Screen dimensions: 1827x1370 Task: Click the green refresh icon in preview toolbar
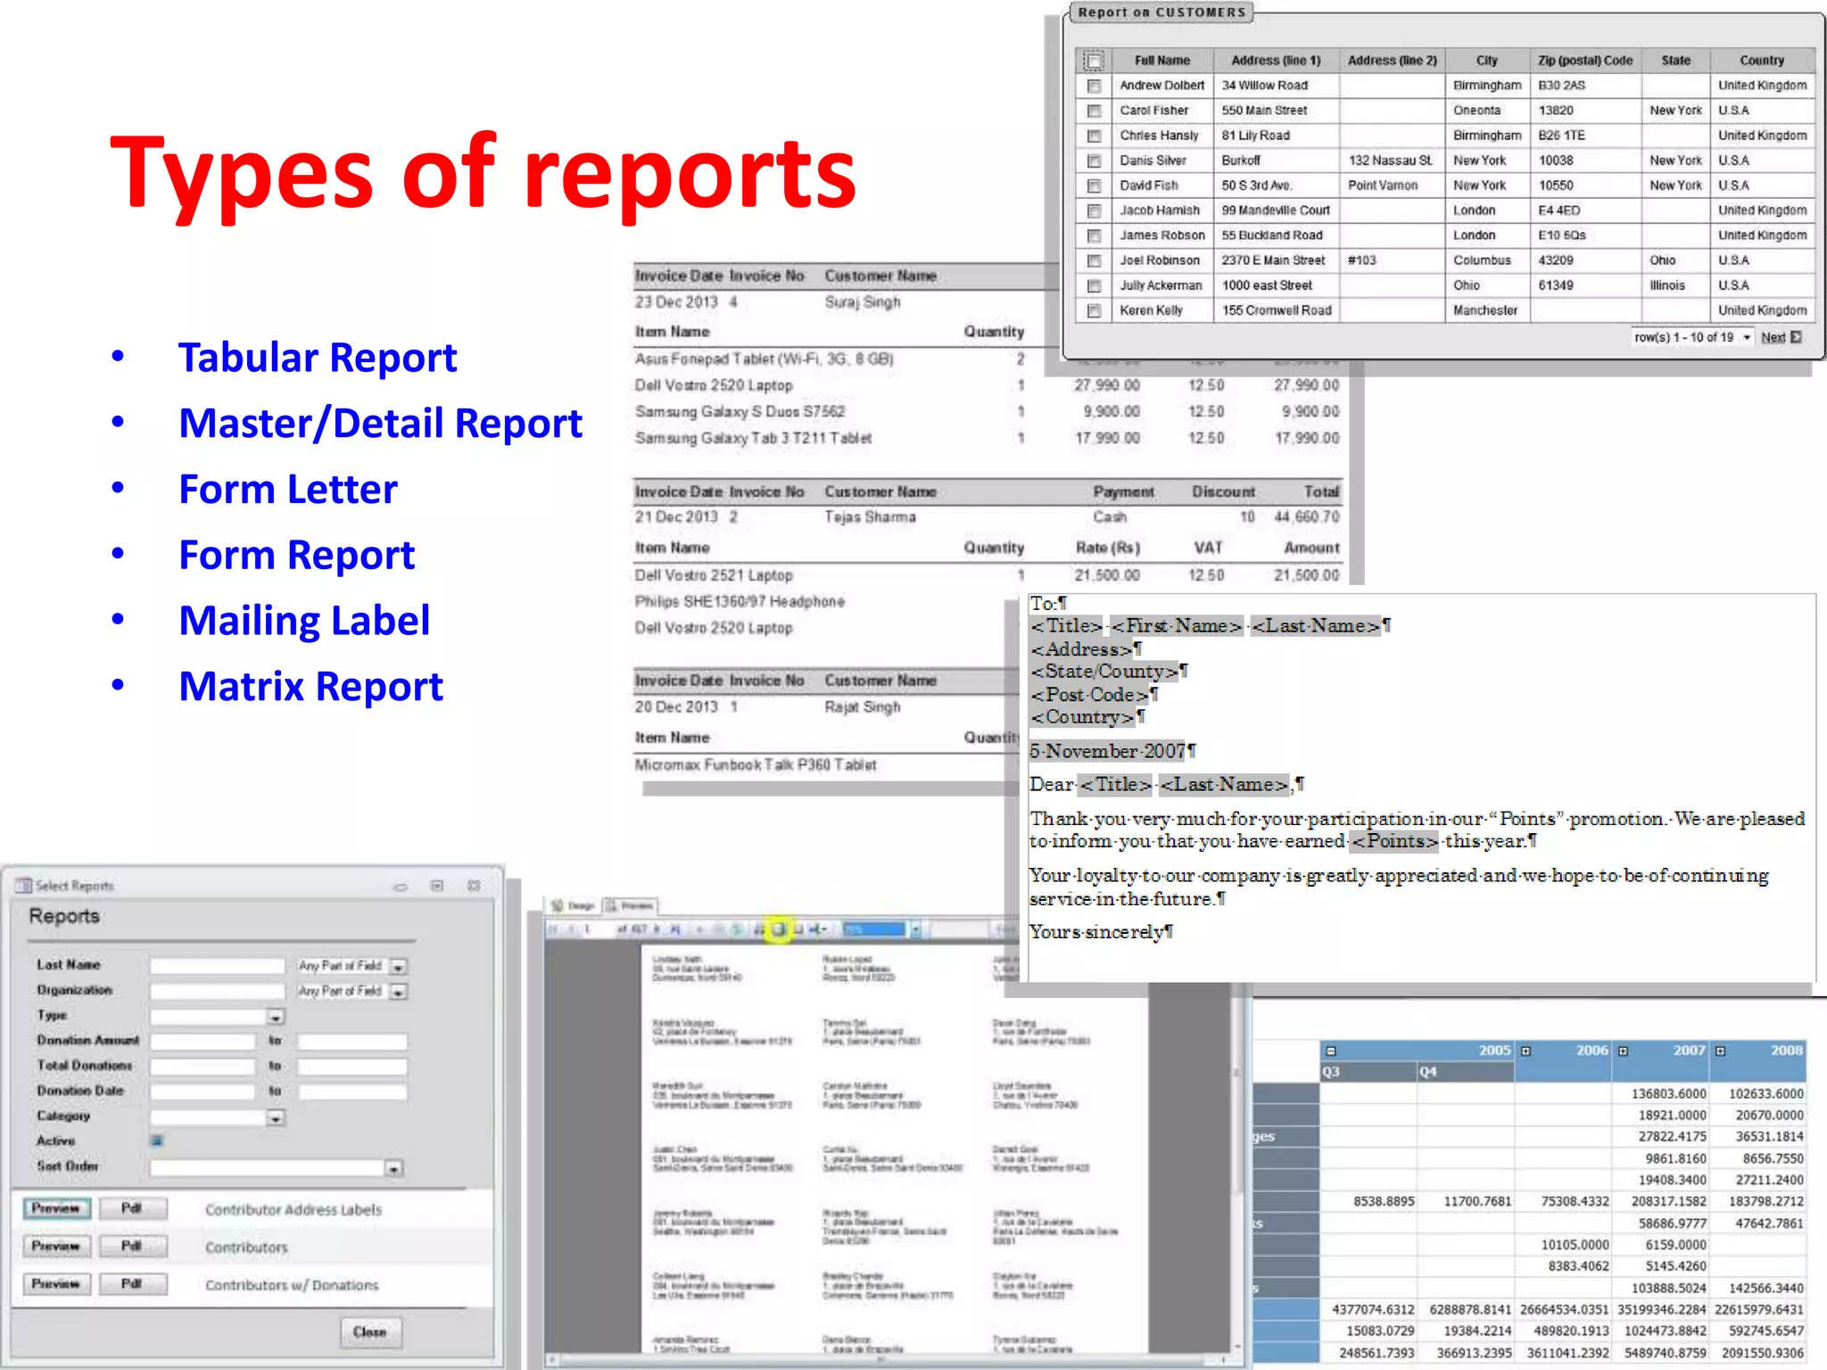click(737, 928)
